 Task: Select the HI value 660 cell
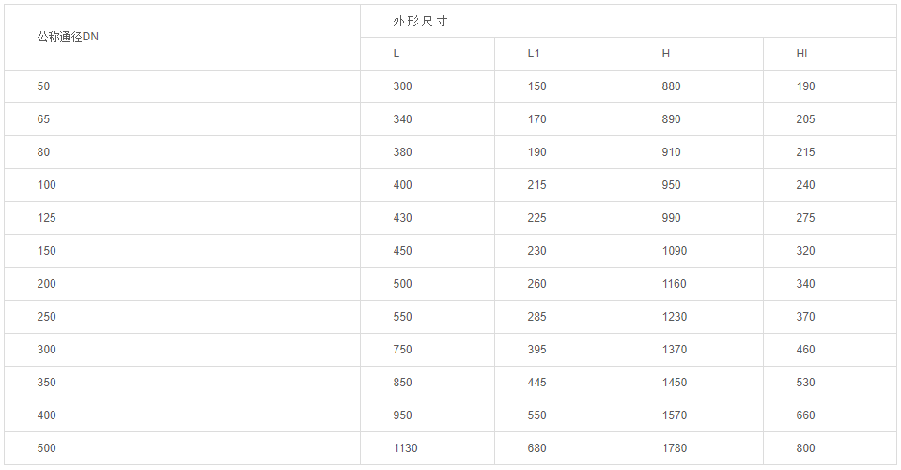805,415
